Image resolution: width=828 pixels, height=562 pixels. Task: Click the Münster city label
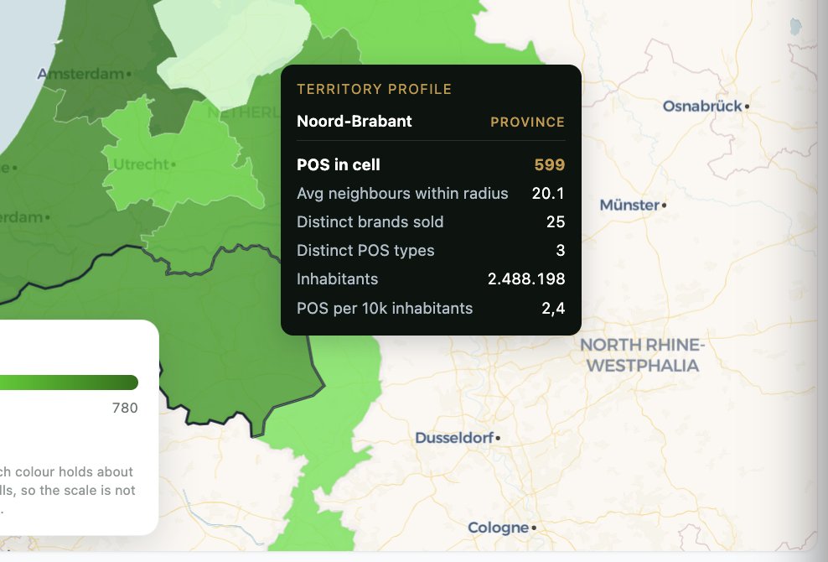coord(629,206)
